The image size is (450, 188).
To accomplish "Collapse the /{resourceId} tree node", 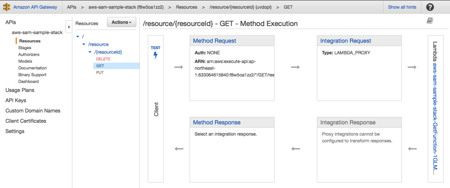I will pos(90,52).
